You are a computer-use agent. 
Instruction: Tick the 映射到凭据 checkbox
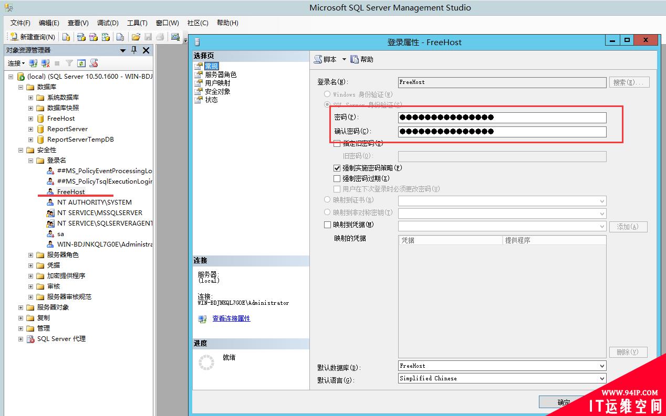tap(328, 225)
